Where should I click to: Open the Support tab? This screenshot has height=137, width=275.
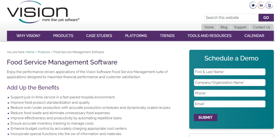(240, 27)
